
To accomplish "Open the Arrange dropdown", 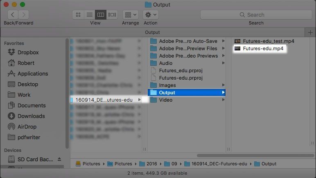I will [131, 15].
